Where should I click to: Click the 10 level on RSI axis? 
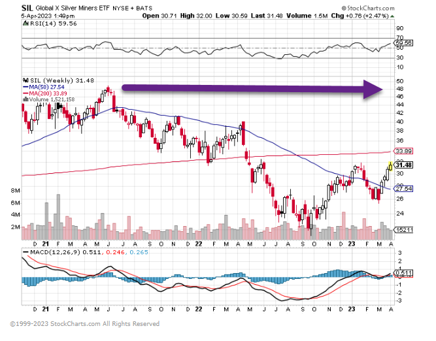click(400, 67)
